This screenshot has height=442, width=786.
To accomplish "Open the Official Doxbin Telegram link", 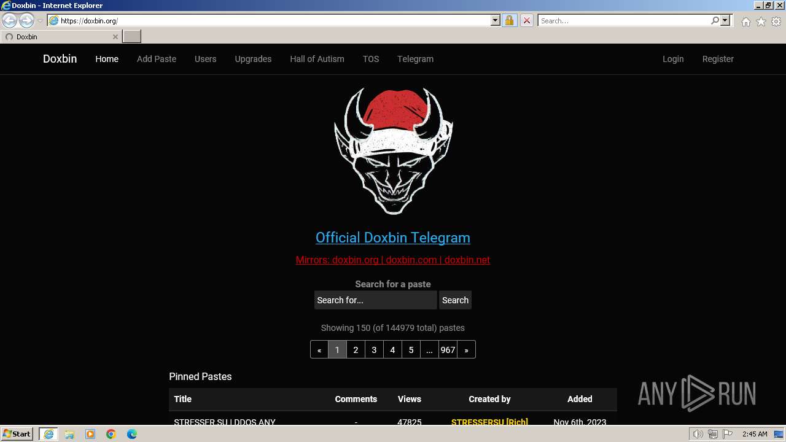I will pos(393,238).
